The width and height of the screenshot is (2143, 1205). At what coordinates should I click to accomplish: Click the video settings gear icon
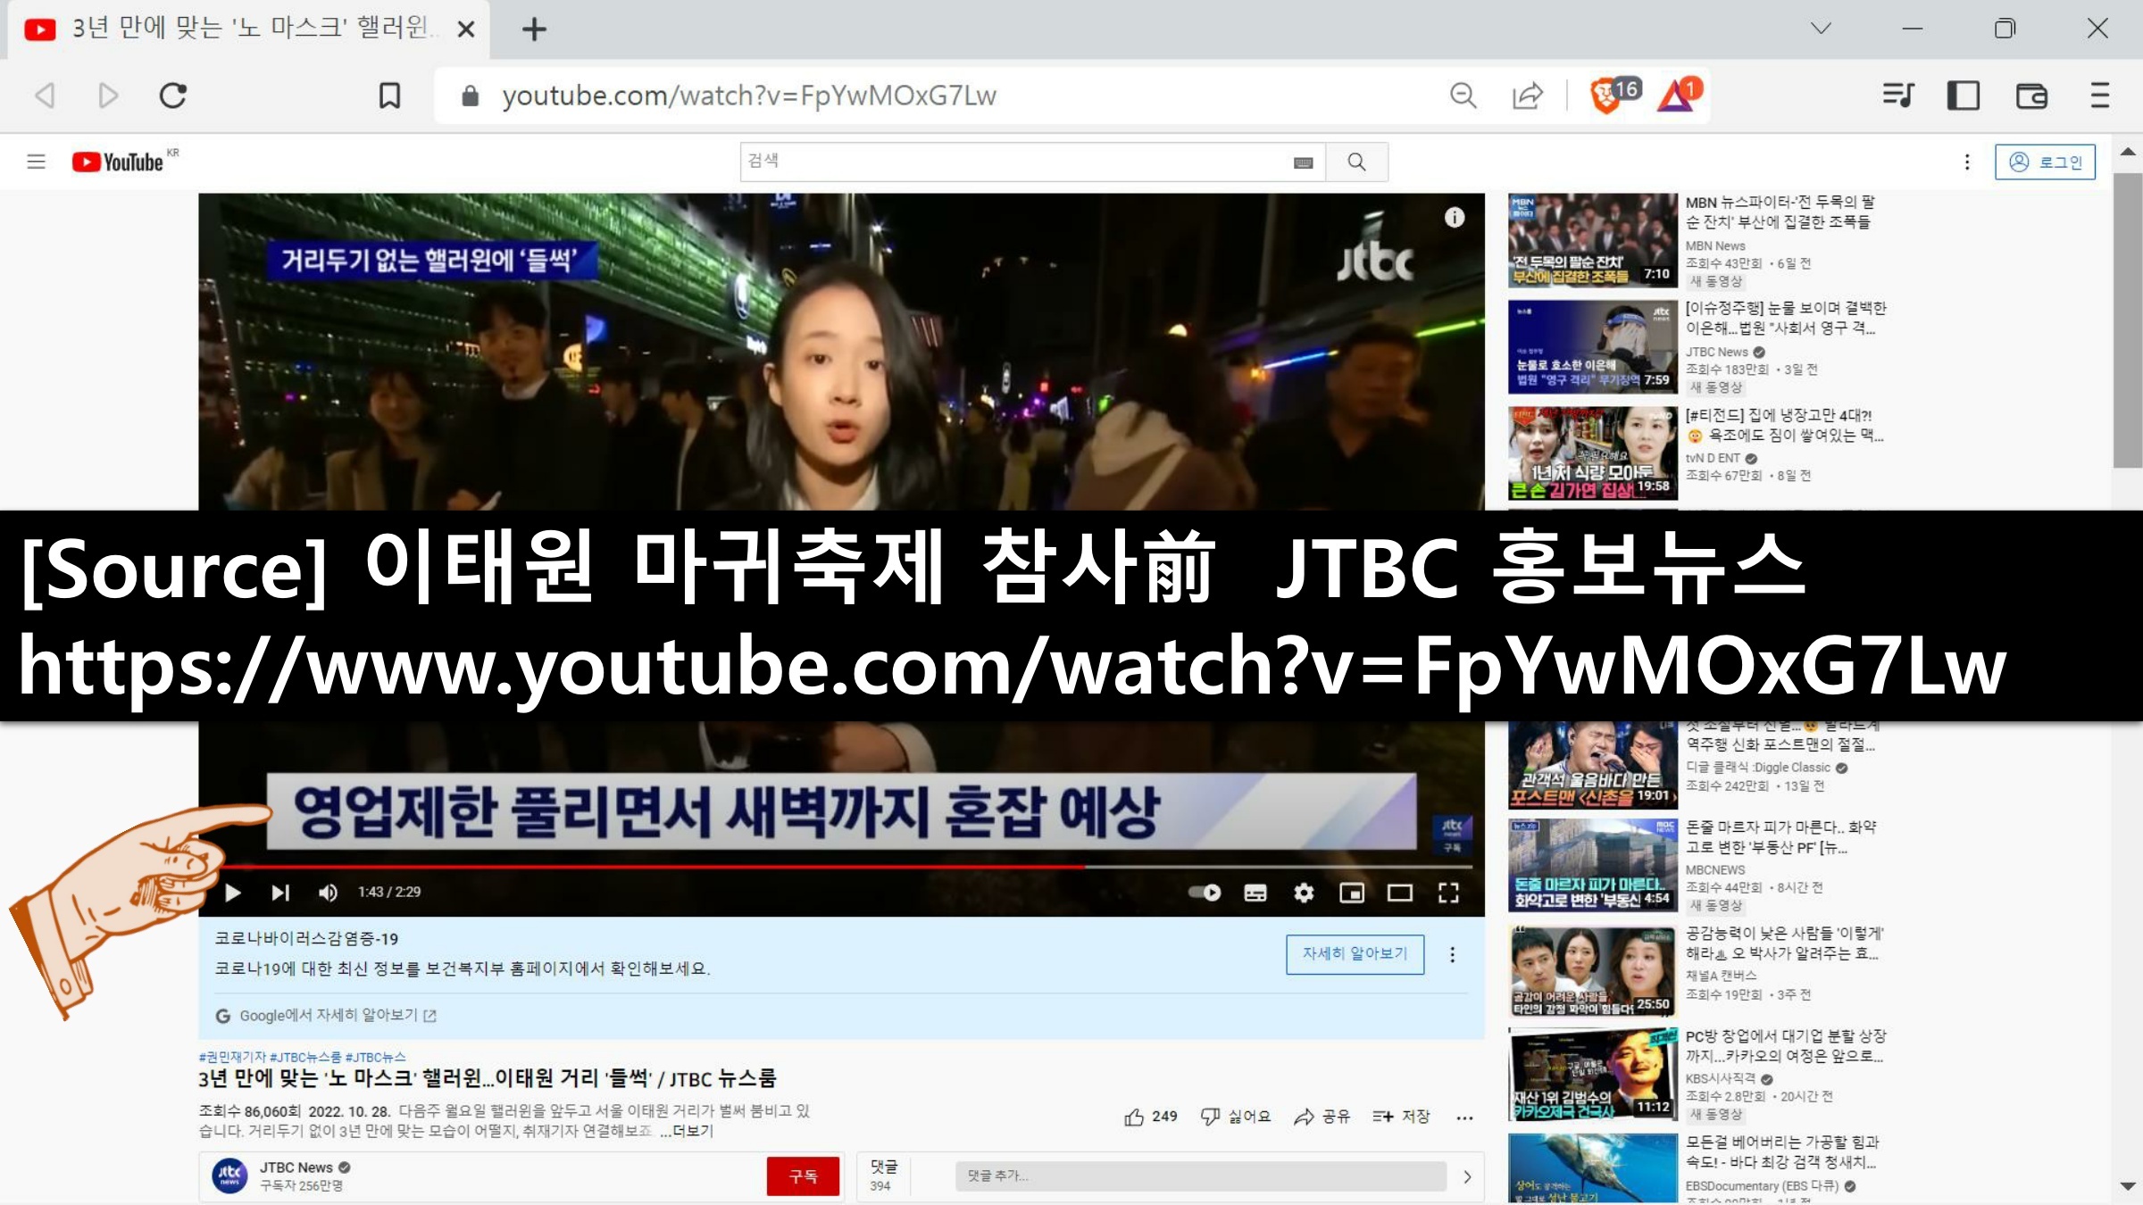coord(1304,893)
